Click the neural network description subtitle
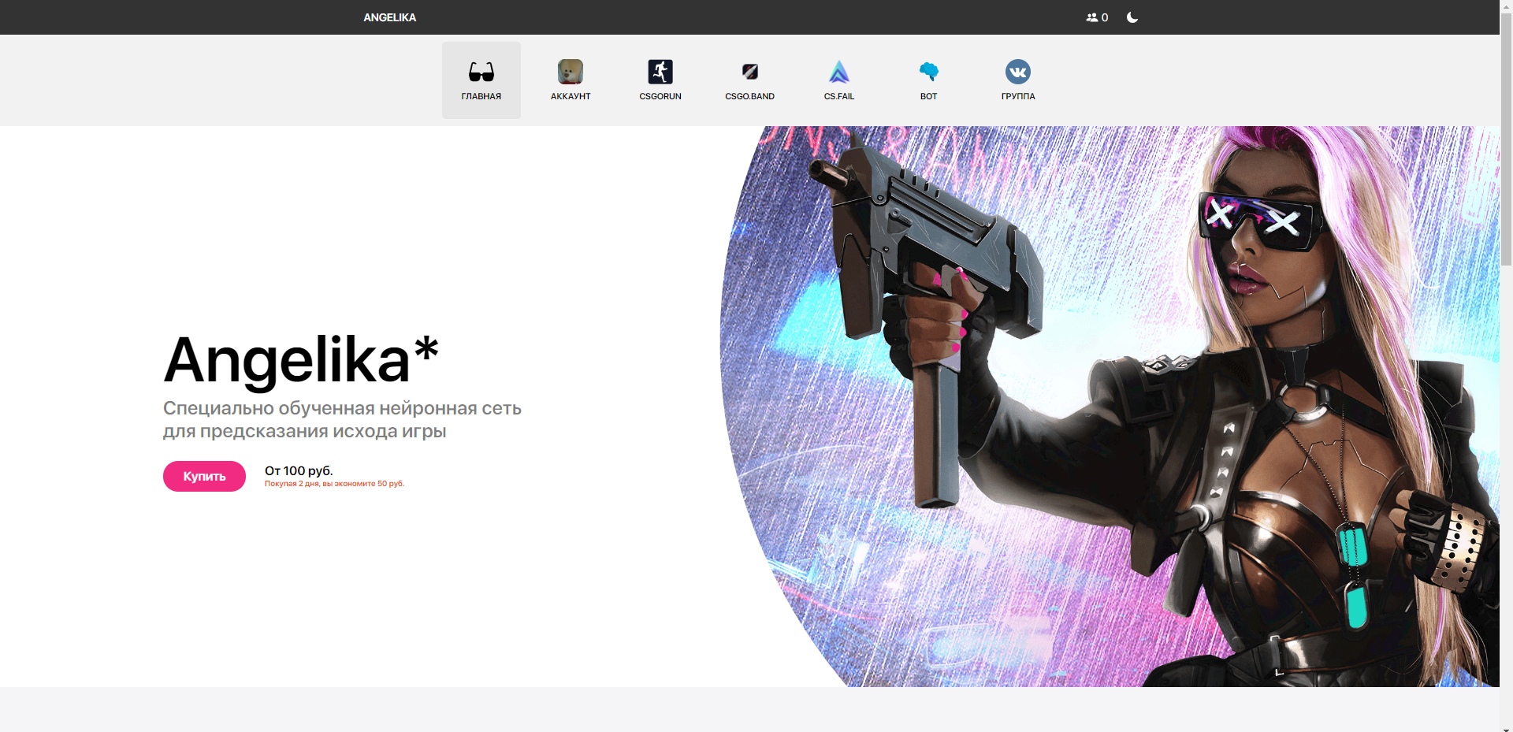This screenshot has width=1513, height=732. coord(342,419)
